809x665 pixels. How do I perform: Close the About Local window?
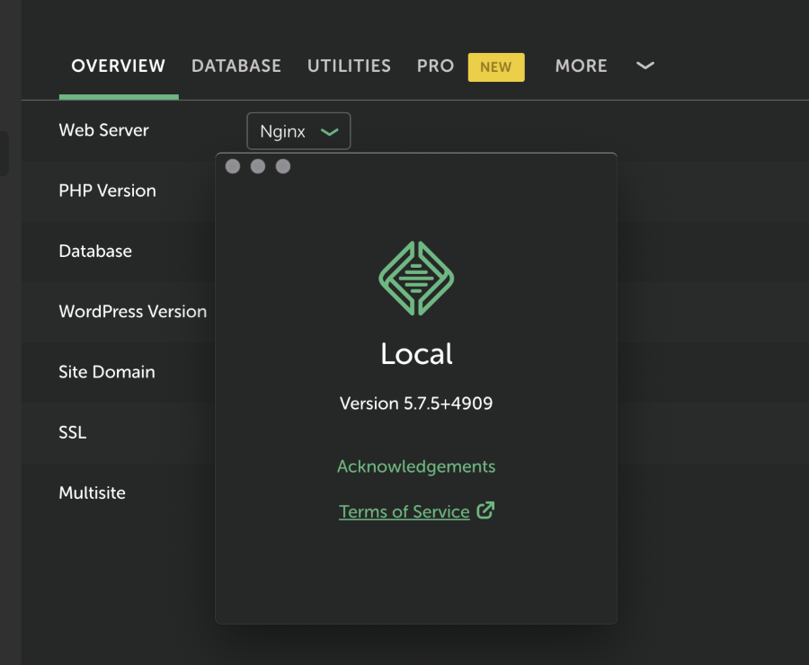click(233, 166)
